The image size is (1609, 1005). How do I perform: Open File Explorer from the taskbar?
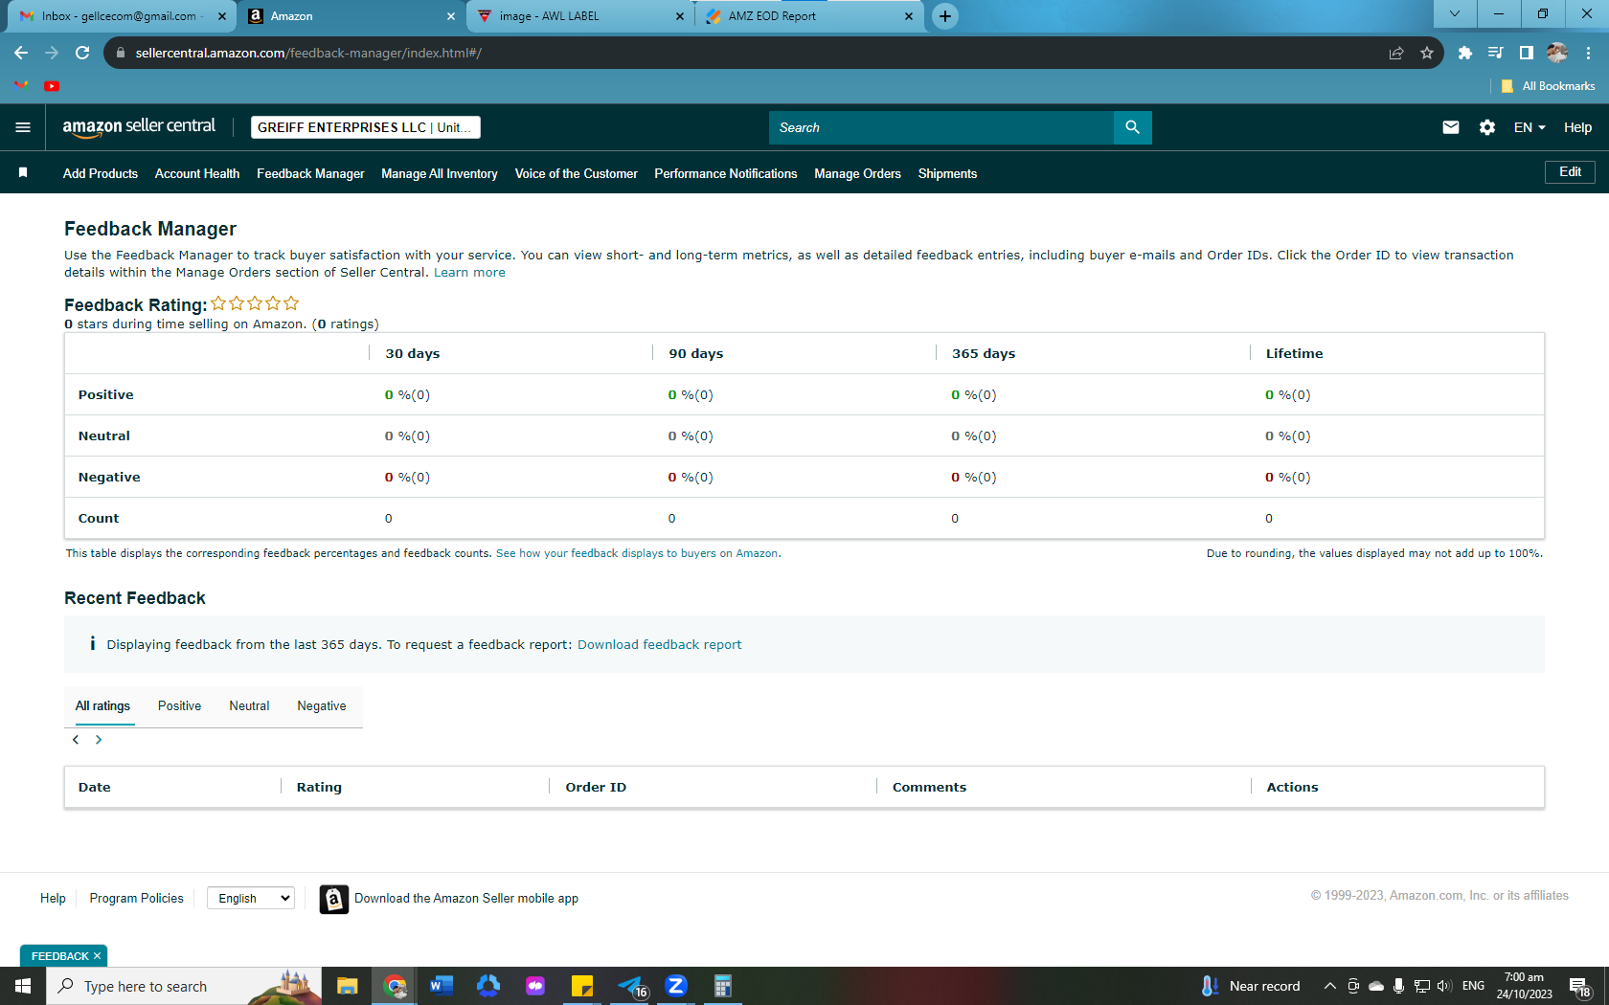[x=347, y=986]
